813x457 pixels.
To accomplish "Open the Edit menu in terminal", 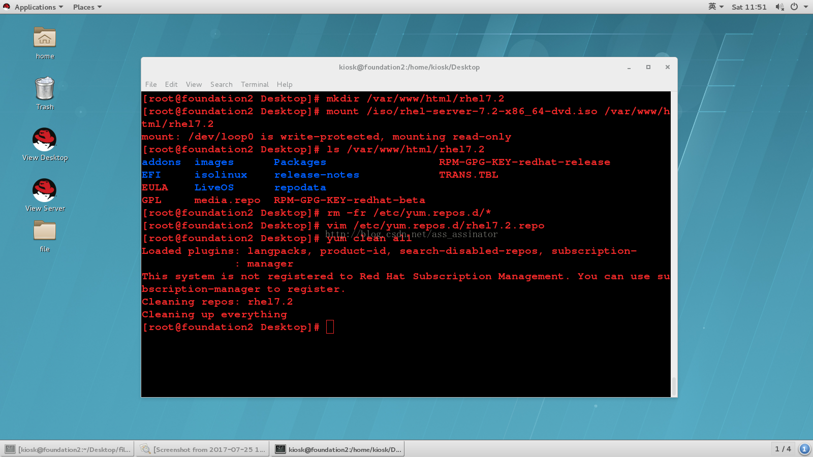I will (x=171, y=84).
